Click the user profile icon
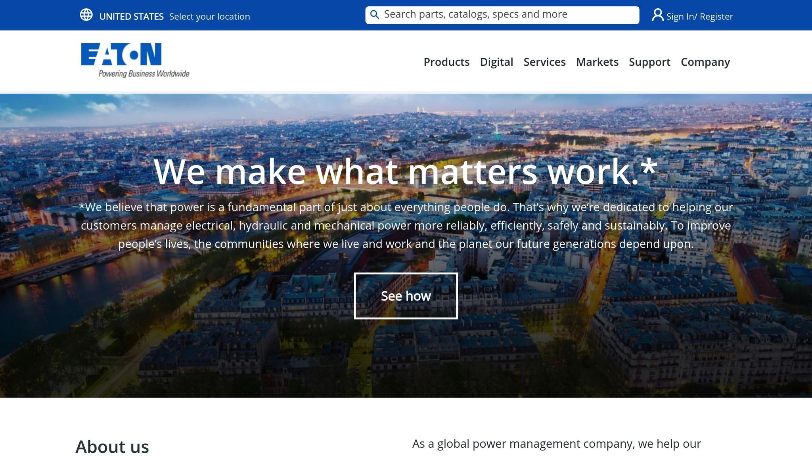 pyautogui.click(x=657, y=15)
